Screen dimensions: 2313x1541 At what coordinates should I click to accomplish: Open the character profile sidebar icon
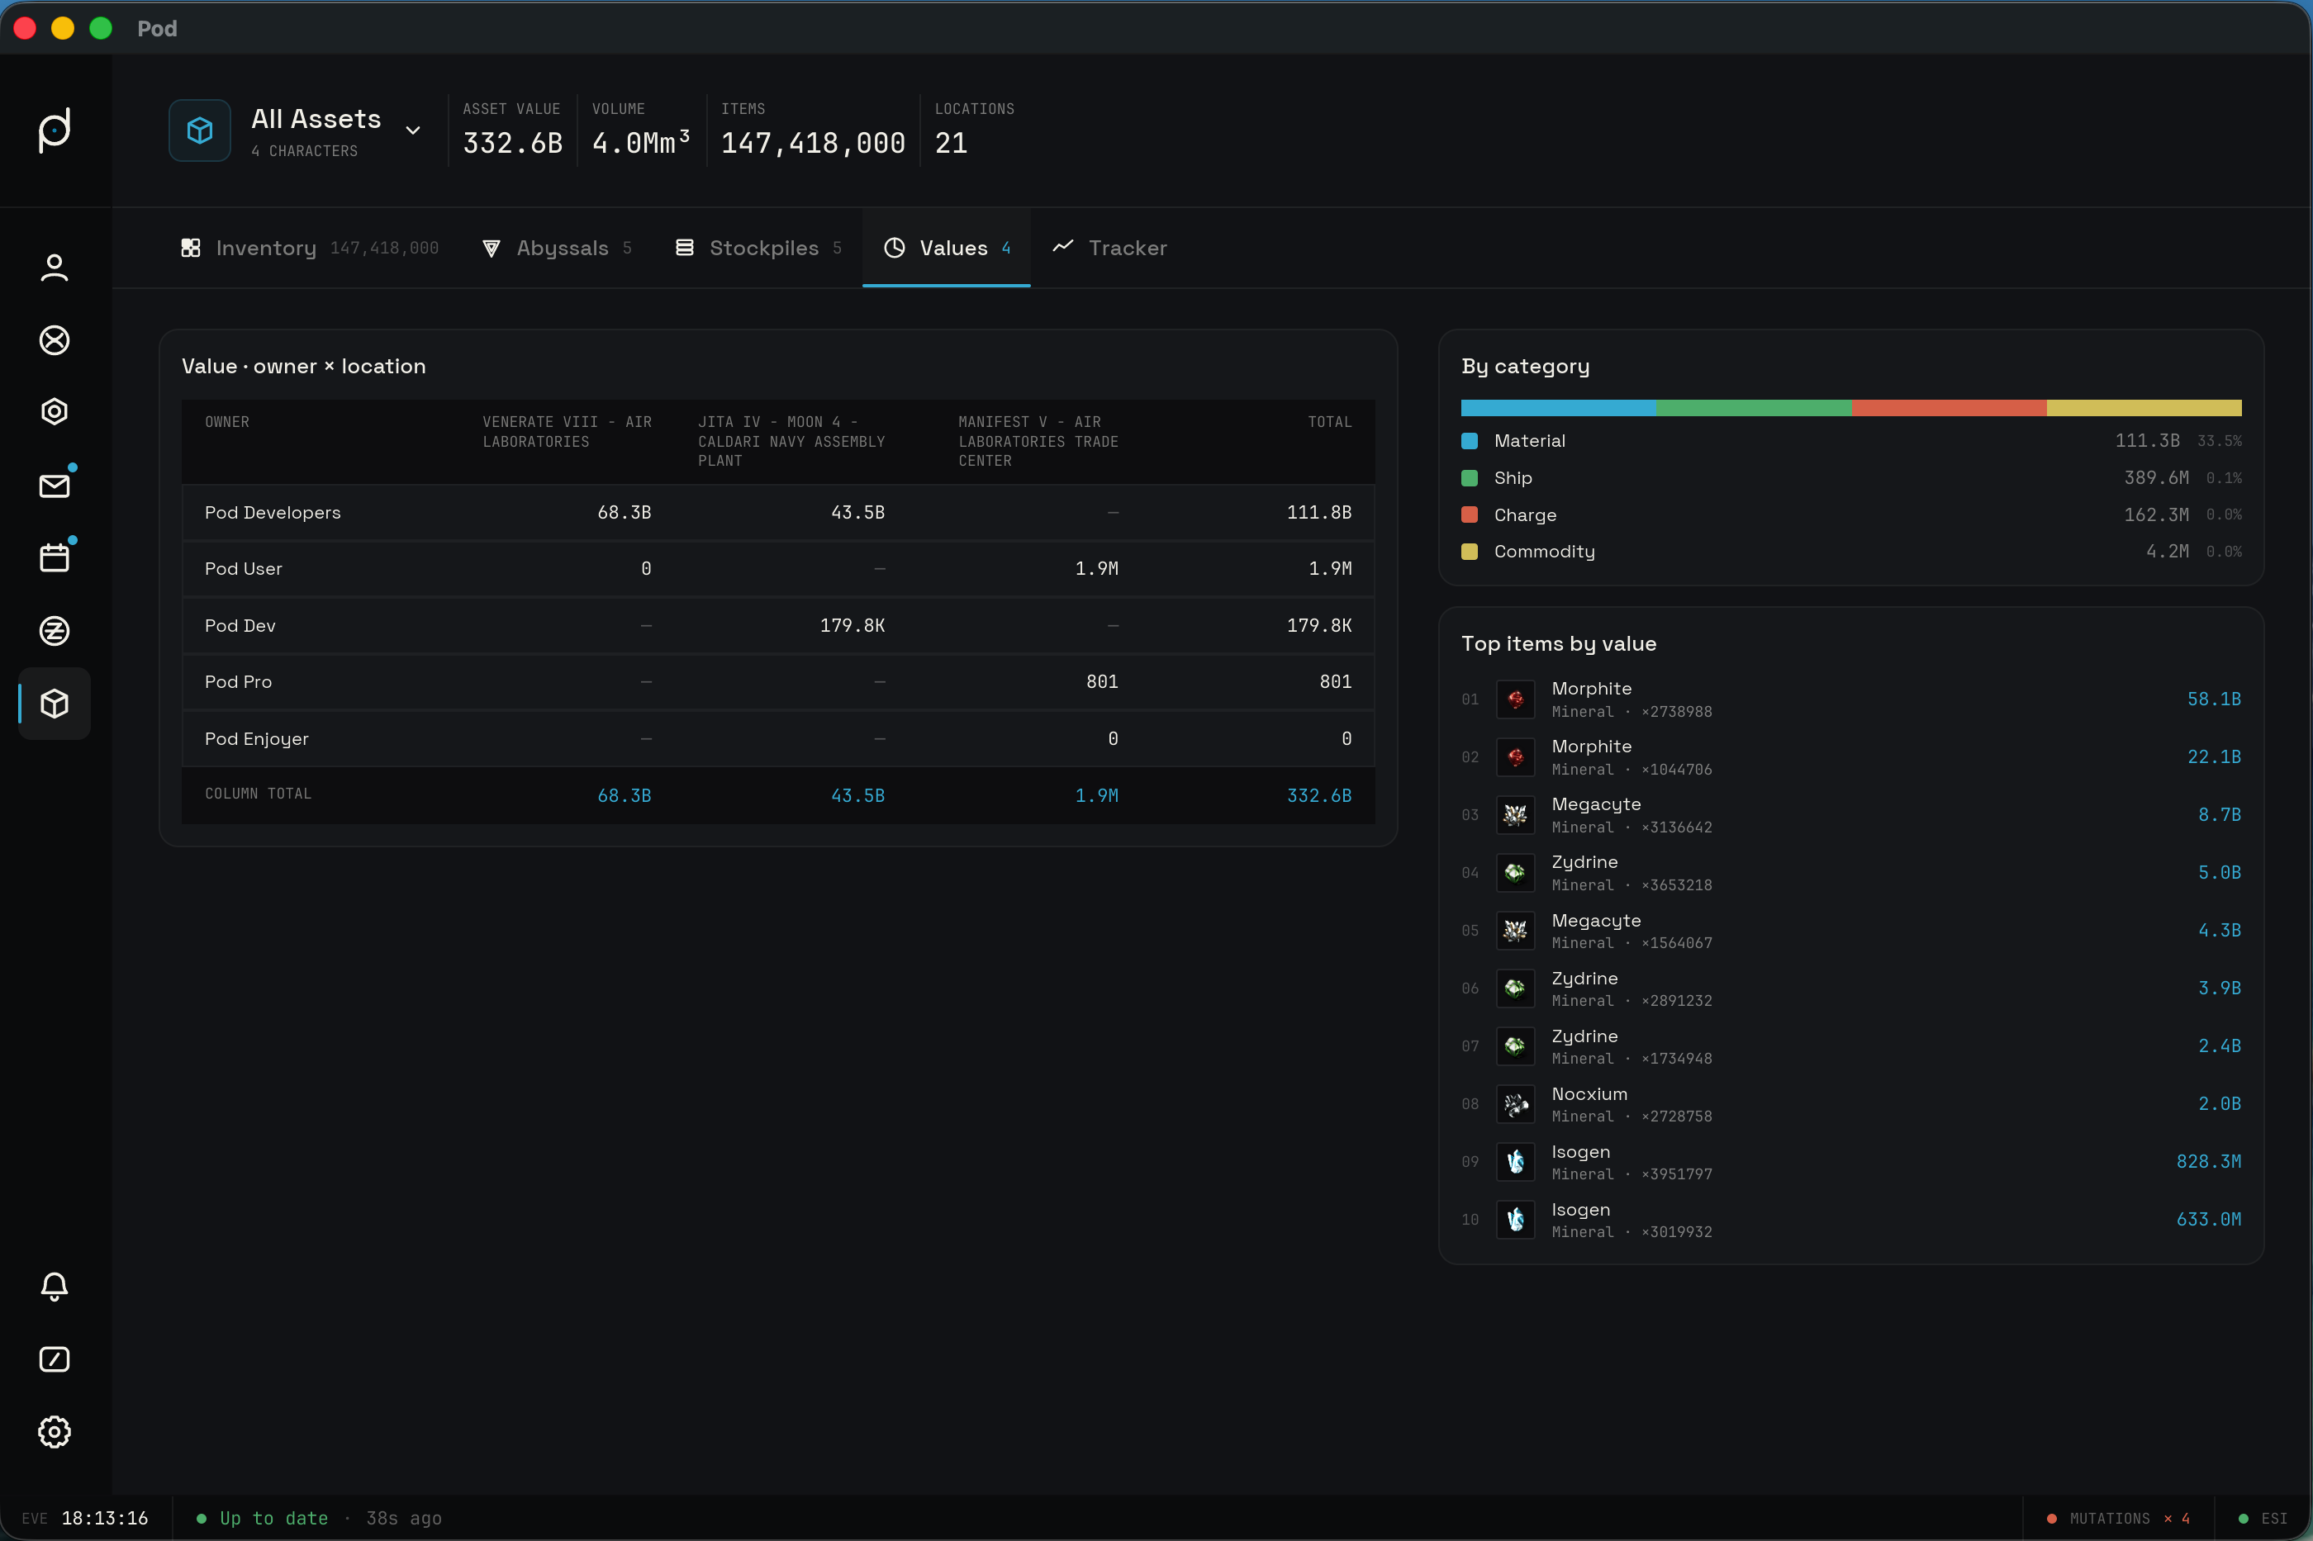[x=54, y=268]
